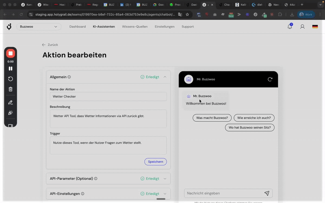Open the notifications bell

(290, 27)
